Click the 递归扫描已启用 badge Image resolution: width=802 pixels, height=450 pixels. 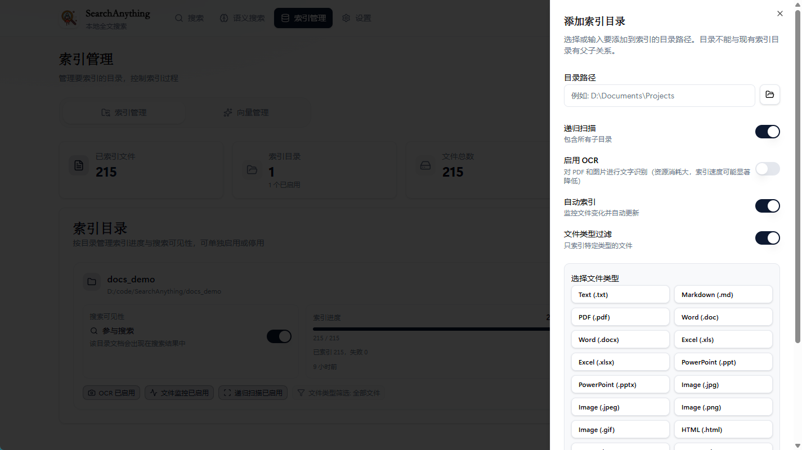253,393
